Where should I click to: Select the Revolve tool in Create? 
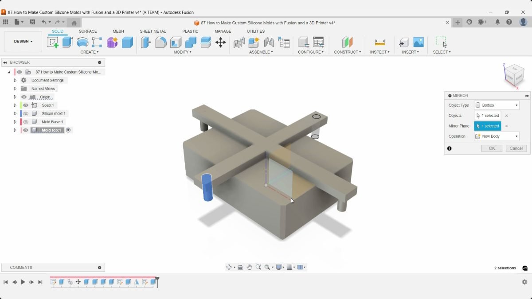(82, 42)
